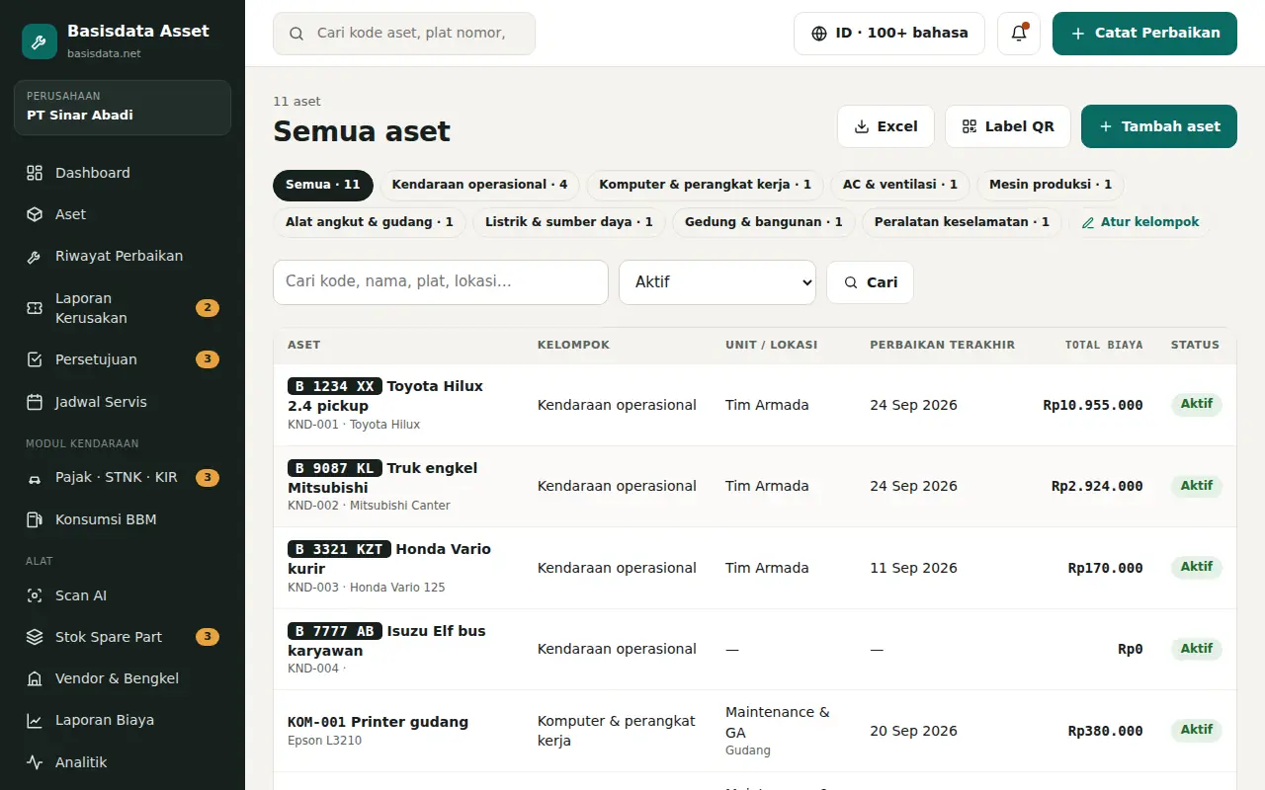
Task: Click the wrench logo icon of Basisdata Asset
Action: 40,41
